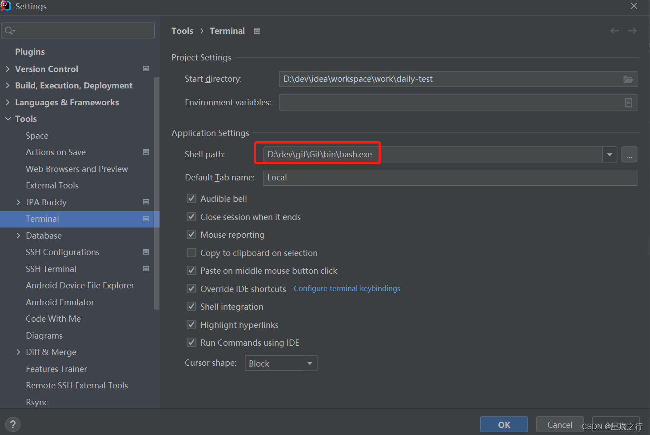Close the Settings dialog window

tap(634, 6)
